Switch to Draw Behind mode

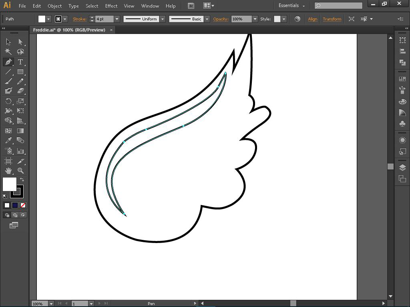tap(15, 215)
